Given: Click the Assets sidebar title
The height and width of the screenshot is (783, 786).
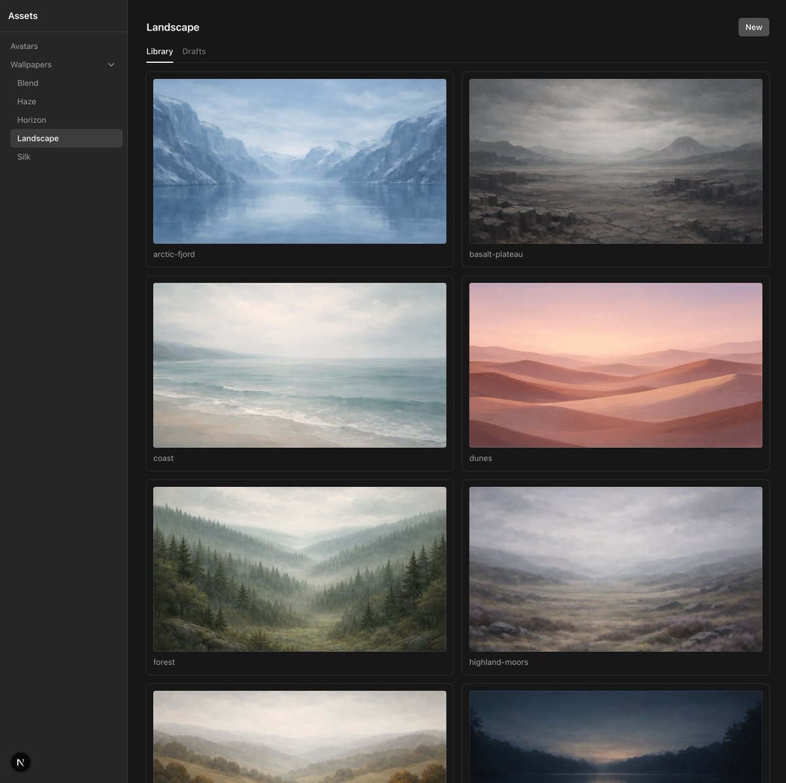Looking at the screenshot, I should (23, 16).
